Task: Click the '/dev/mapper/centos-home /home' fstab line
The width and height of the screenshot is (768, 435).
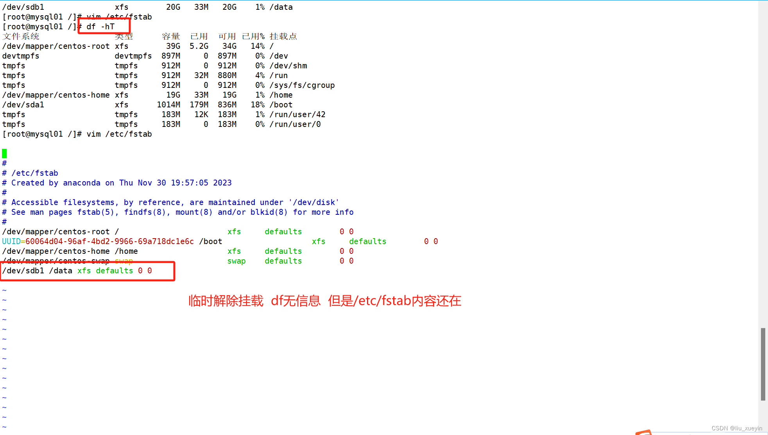Action: pos(70,251)
